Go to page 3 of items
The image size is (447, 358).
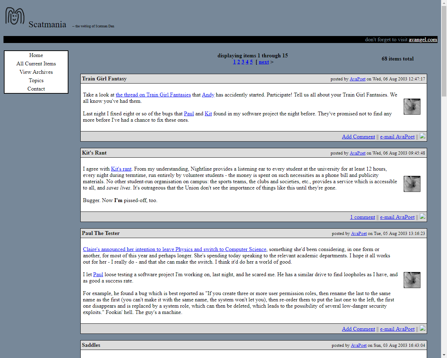243,62
